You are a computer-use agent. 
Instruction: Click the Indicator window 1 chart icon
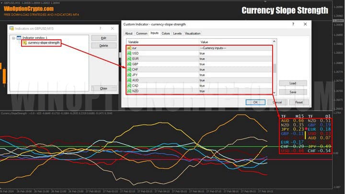[19, 38]
